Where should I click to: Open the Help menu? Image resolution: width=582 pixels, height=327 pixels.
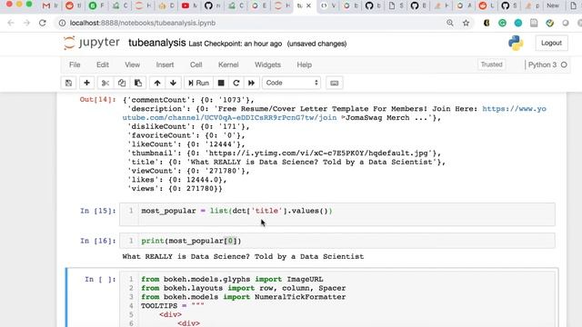pyautogui.click(x=304, y=64)
